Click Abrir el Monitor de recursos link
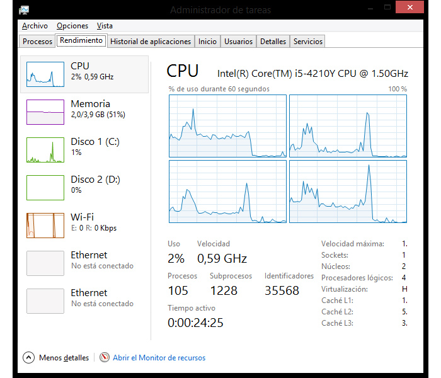This screenshot has width=441, height=378. pyautogui.click(x=159, y=358)
